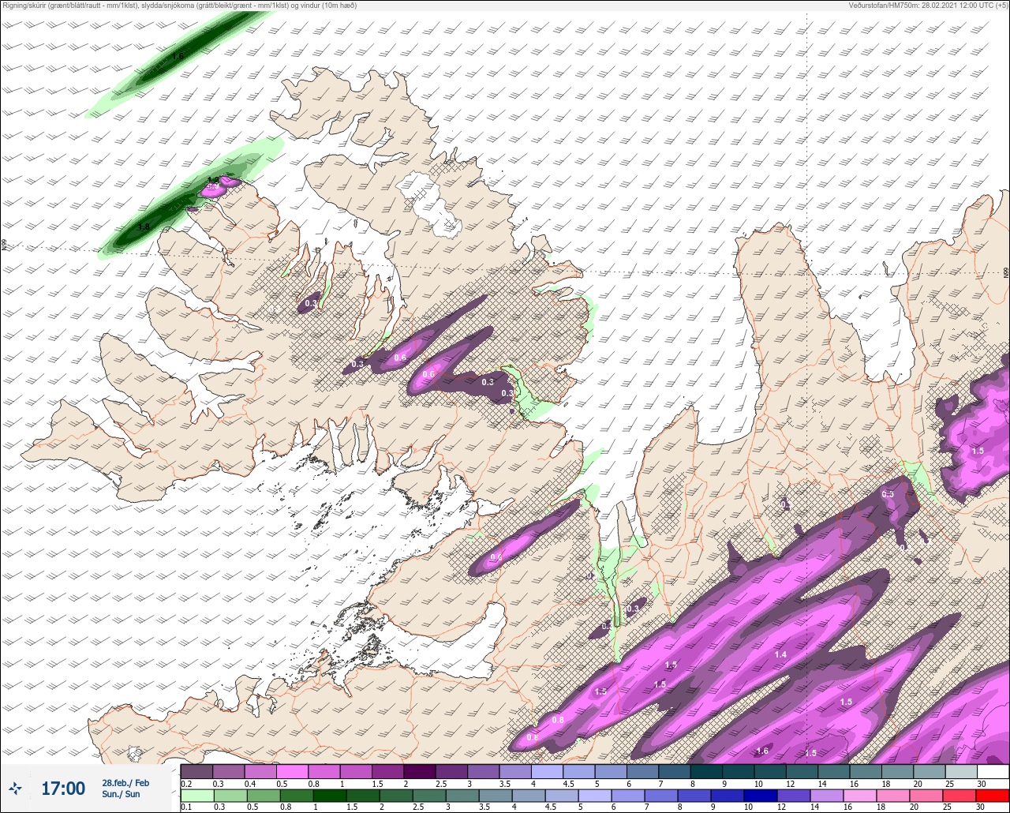
Task: Click the wind compass icon beside 17:00
Action: (x=15, y=789)
